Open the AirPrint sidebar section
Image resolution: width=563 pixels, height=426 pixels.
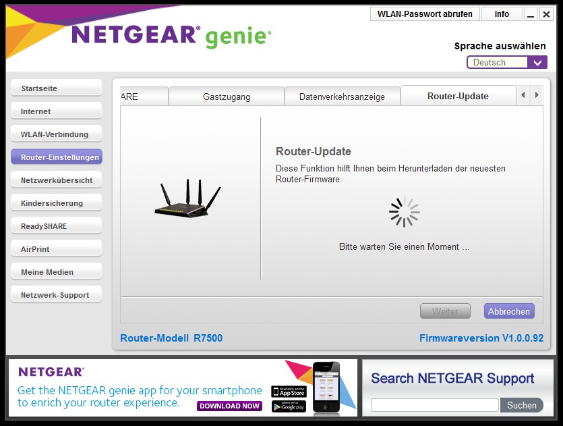57,249
